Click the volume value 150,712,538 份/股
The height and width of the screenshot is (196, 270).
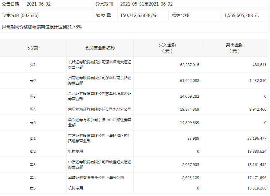pyautogui.click(x=139, y=15)
